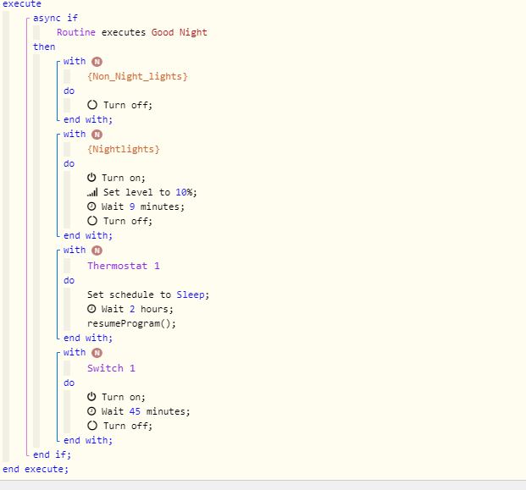Screen dimensions: 526x490
Task: Click N badge on Switch 1 with block
Action: (x=97, y=353)
